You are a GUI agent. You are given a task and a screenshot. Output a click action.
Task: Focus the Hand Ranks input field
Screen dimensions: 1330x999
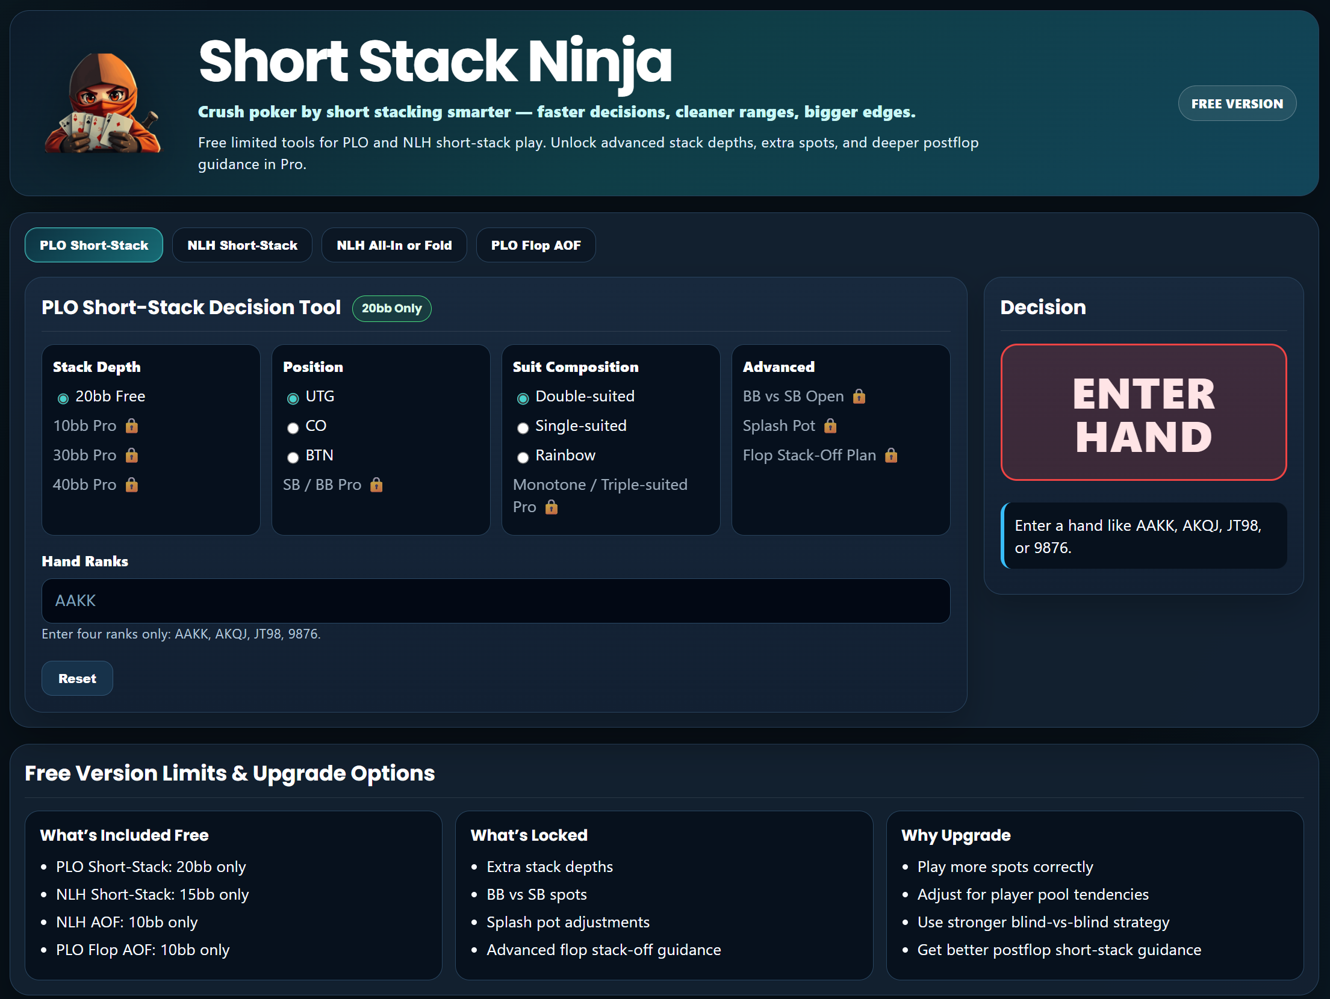tap(496, 601)
